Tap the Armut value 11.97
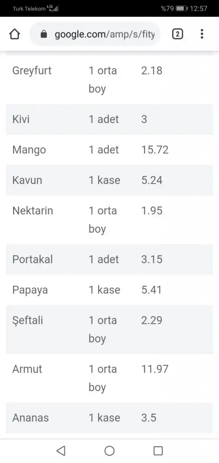 pos(155,369)
